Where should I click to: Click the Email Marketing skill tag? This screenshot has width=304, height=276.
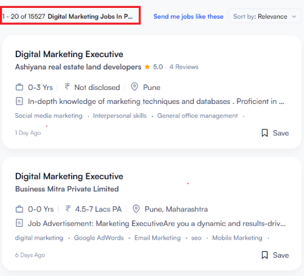(x=157, y=238)
